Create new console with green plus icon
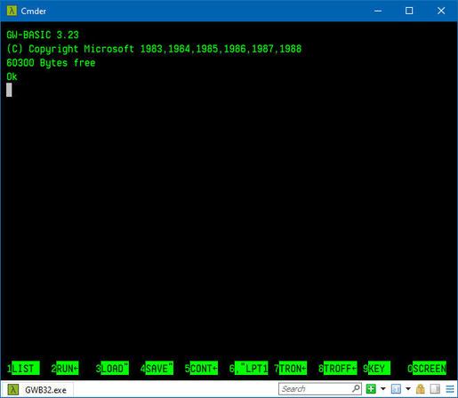Image resolution: width=458 pixels, height=398 pixels. pyautogui.click(x=371, y=389)
